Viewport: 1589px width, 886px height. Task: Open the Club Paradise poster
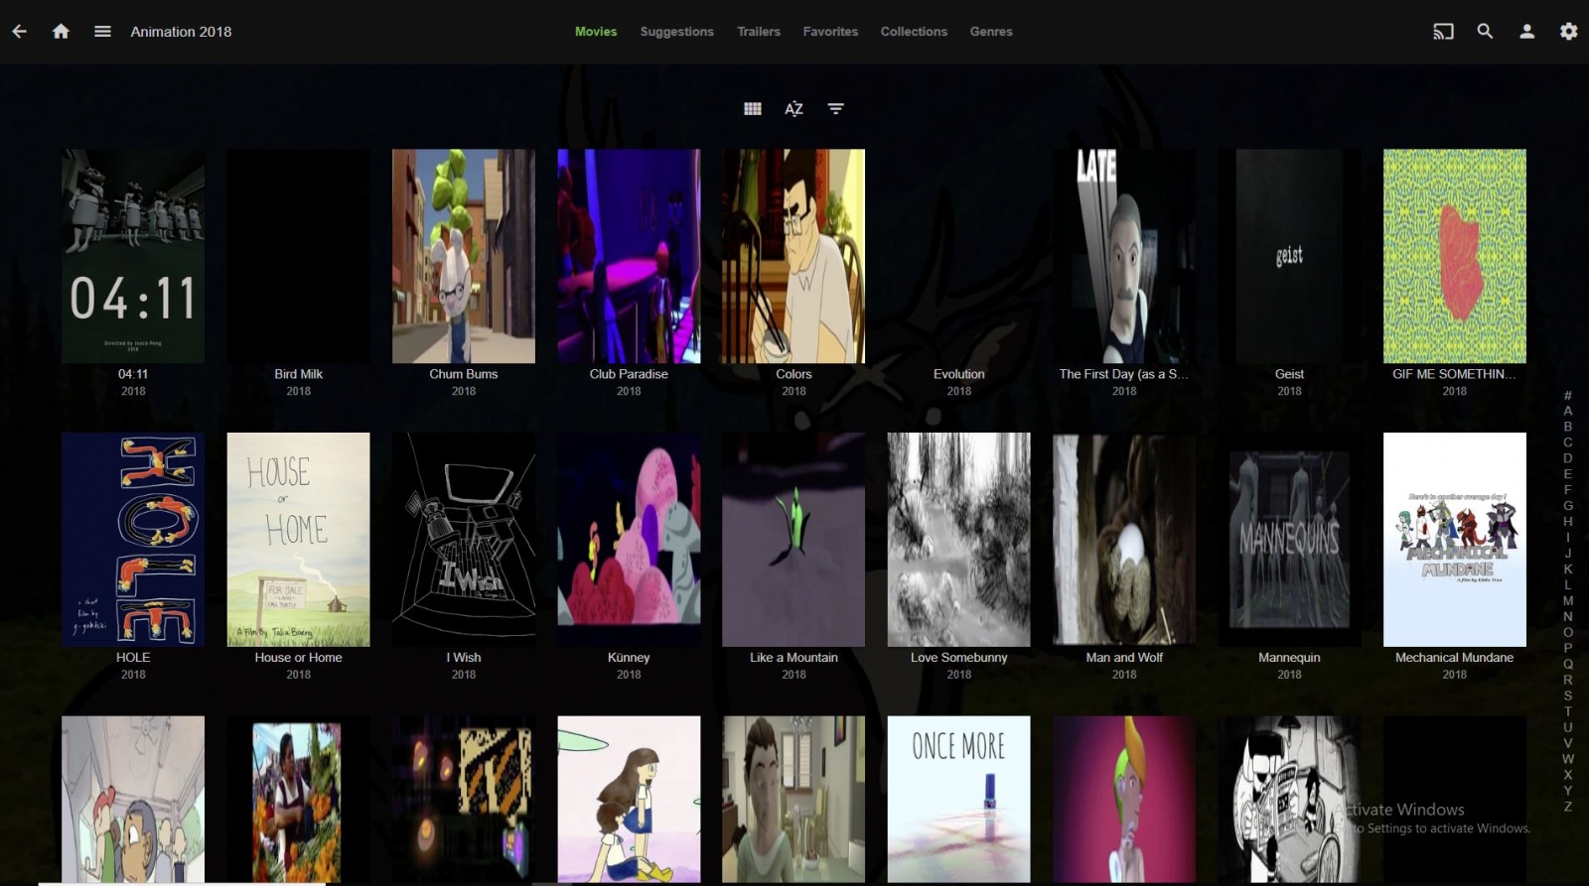pos(629,256)
